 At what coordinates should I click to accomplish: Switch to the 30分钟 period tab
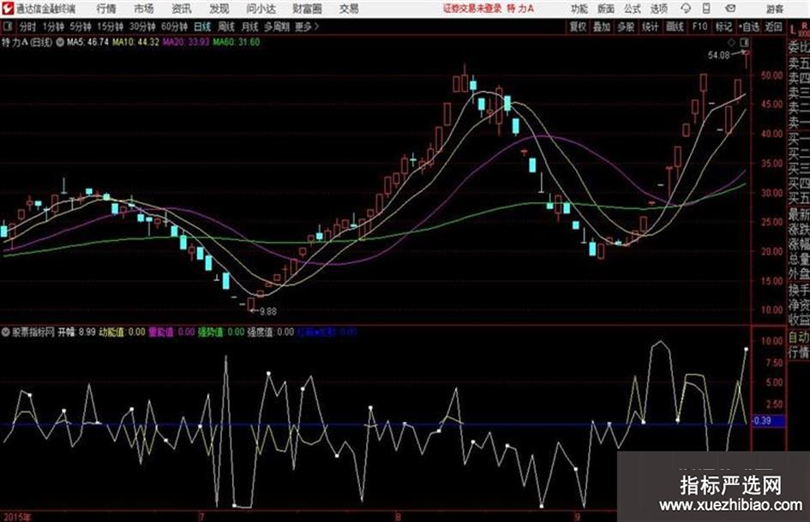[x=142, y=27]
